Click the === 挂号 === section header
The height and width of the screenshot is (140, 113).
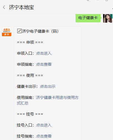click(x=30, y=114)
